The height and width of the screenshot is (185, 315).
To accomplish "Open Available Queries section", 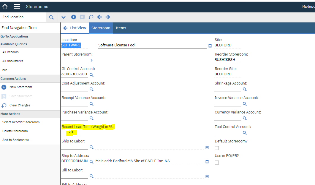I will [x=14, y=44].
